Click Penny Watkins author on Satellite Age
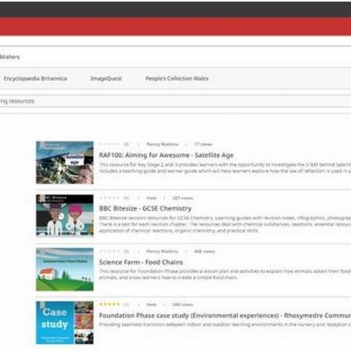Screen dimensions: 351x352 [162, 144]
